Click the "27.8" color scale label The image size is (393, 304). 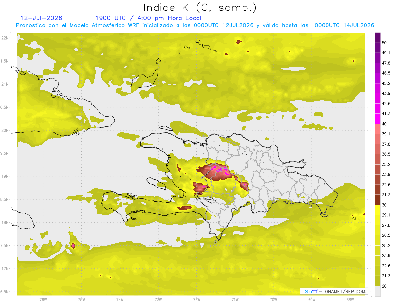click(x=386, y=225)
